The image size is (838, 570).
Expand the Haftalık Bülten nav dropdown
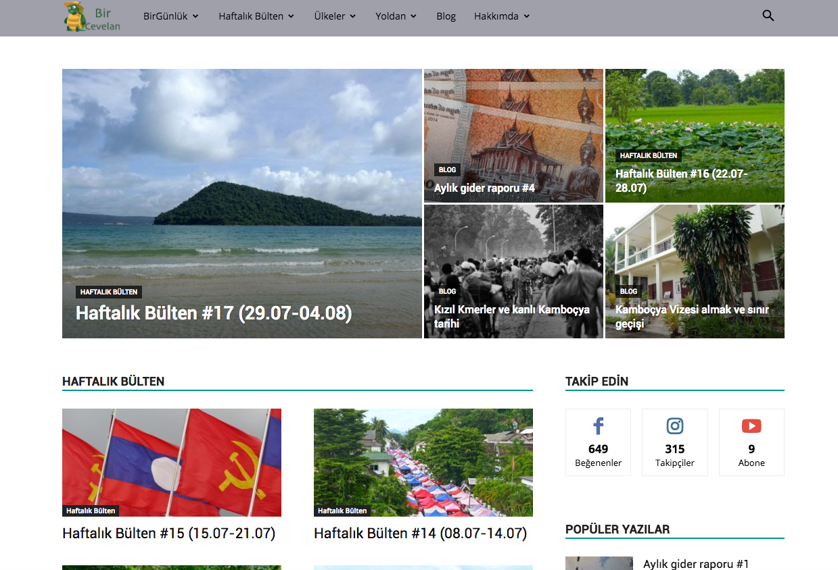[x=256, y=16]
